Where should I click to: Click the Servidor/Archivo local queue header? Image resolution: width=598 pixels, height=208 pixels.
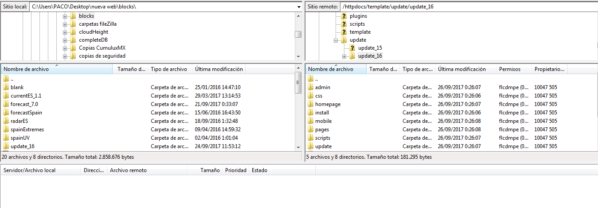[41, 170]
